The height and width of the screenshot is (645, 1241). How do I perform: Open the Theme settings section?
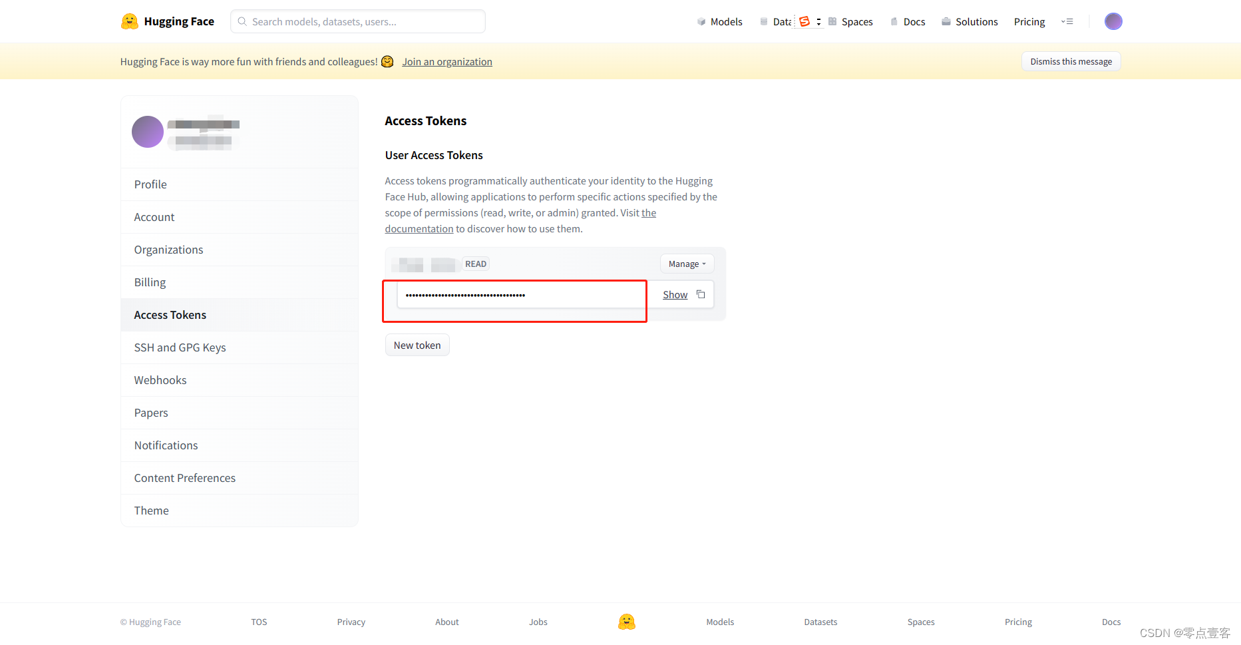point(151,510)
